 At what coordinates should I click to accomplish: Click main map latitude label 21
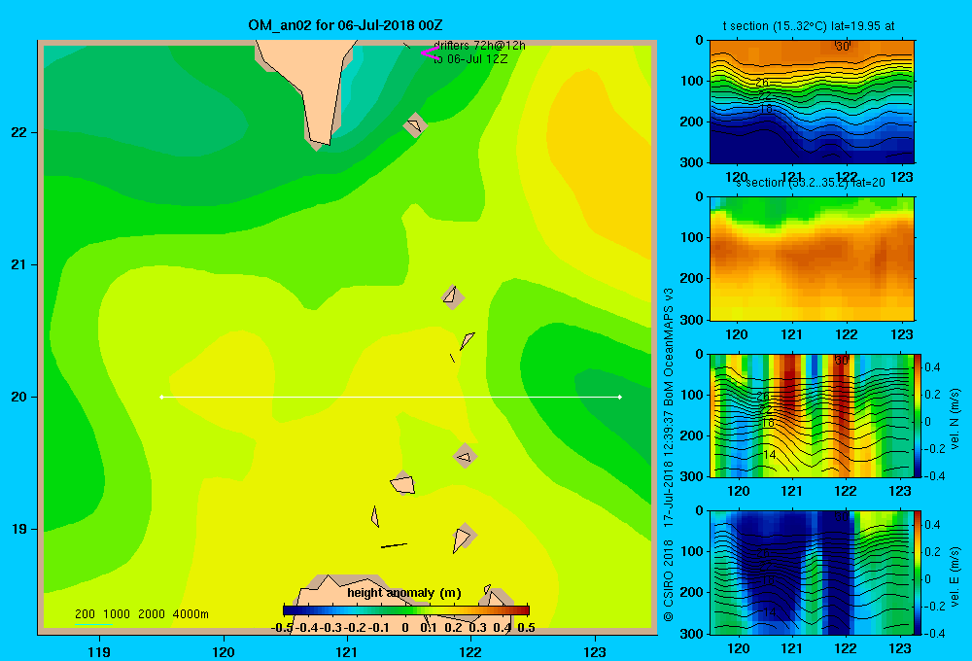[x=19, y=264]
